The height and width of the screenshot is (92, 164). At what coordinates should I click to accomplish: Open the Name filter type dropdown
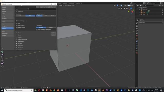[x=21, y=9]
